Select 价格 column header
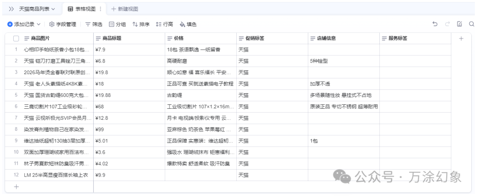Screen dimensions: 477x196 [201, 38]
